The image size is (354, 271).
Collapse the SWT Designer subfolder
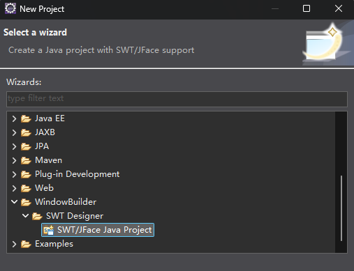tap(25, 216)
